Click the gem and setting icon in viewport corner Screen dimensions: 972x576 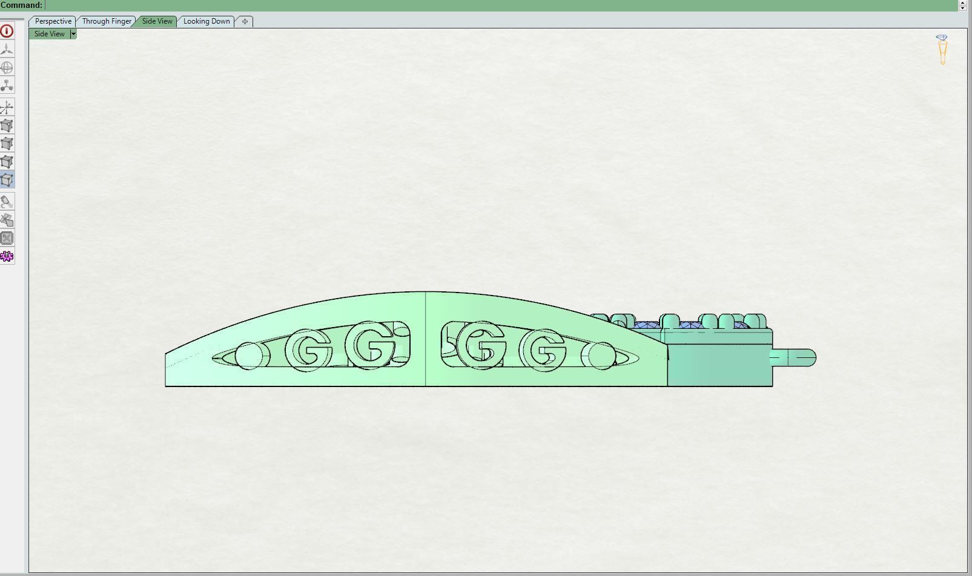click(942, 49)
